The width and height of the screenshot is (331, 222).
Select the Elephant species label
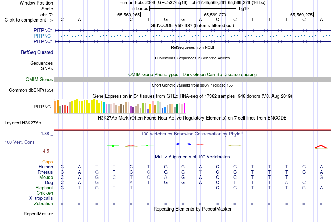click(44, 188)
